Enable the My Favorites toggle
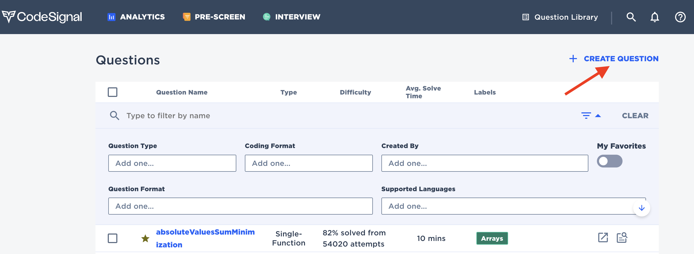 (x=610, y=161)
